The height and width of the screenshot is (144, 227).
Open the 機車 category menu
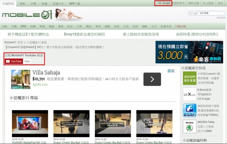[x=89, y=26]
